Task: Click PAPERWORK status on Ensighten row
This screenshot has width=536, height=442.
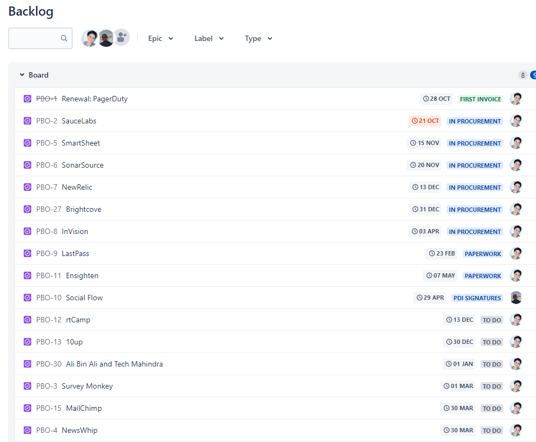Action: click(483, 276)
